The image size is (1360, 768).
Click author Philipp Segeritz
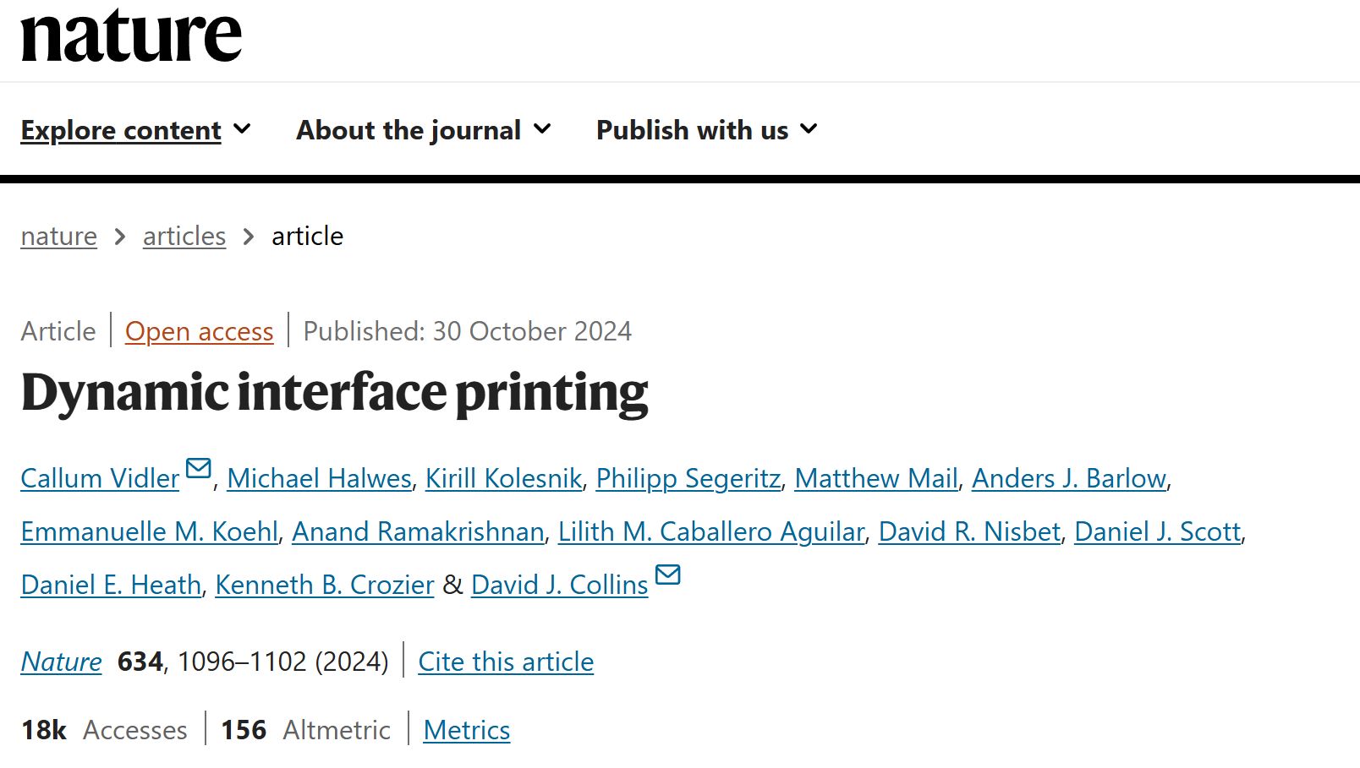(x=688, y=479)
